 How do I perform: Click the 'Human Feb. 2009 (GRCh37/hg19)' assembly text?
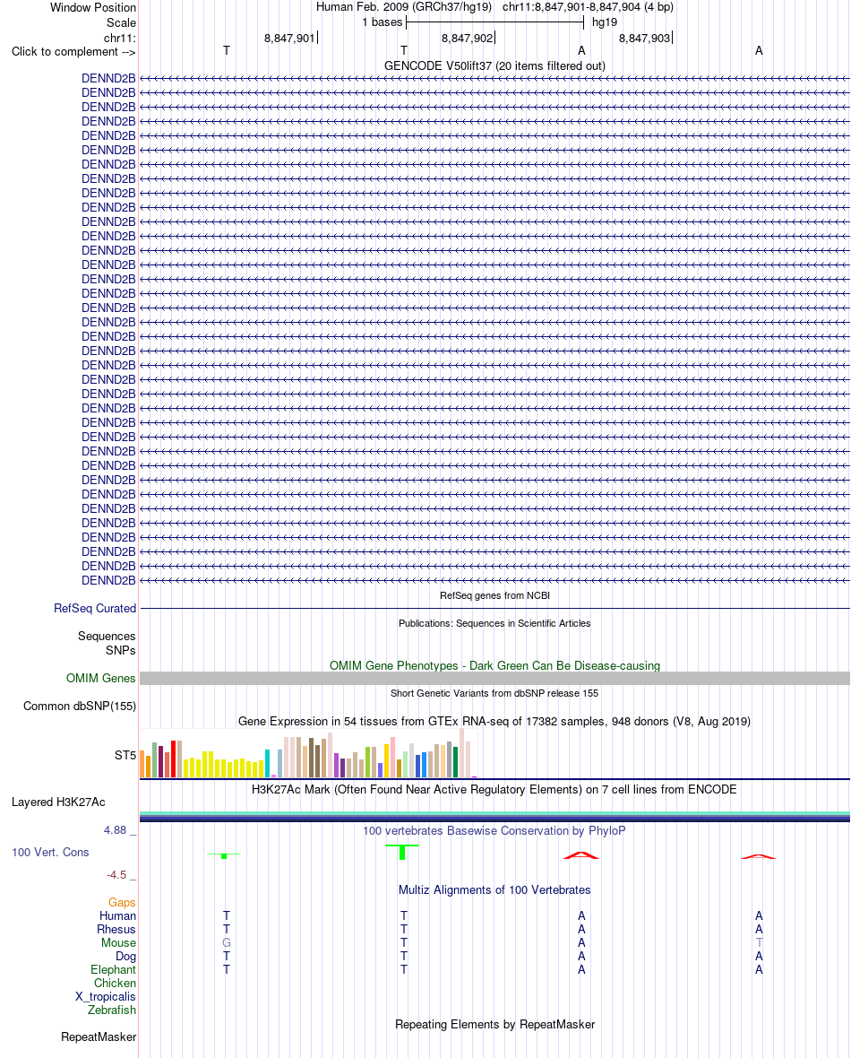[403, 7]
